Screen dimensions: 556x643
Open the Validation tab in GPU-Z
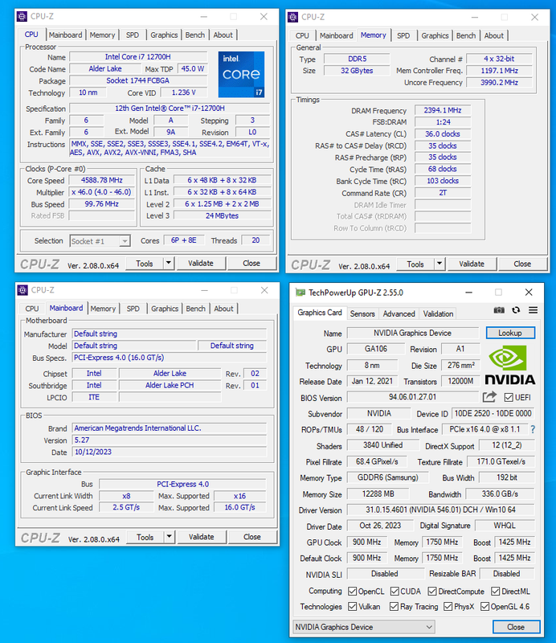coord(439,313)
